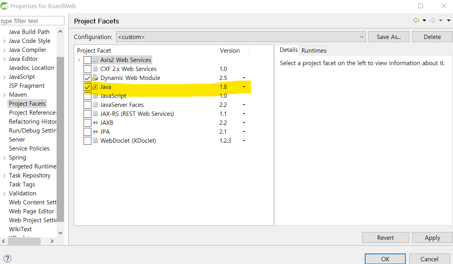Click the type filter text field

[x=32, y=21]
